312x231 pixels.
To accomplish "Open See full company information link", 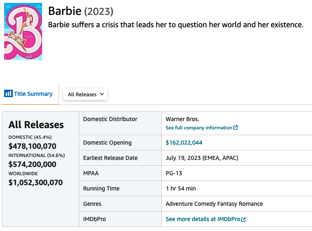I will 199,128.
